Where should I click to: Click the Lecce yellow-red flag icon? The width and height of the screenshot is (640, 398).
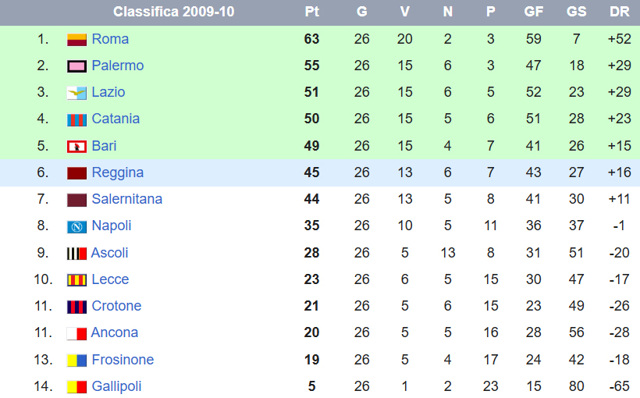click(x=76, y=280)
